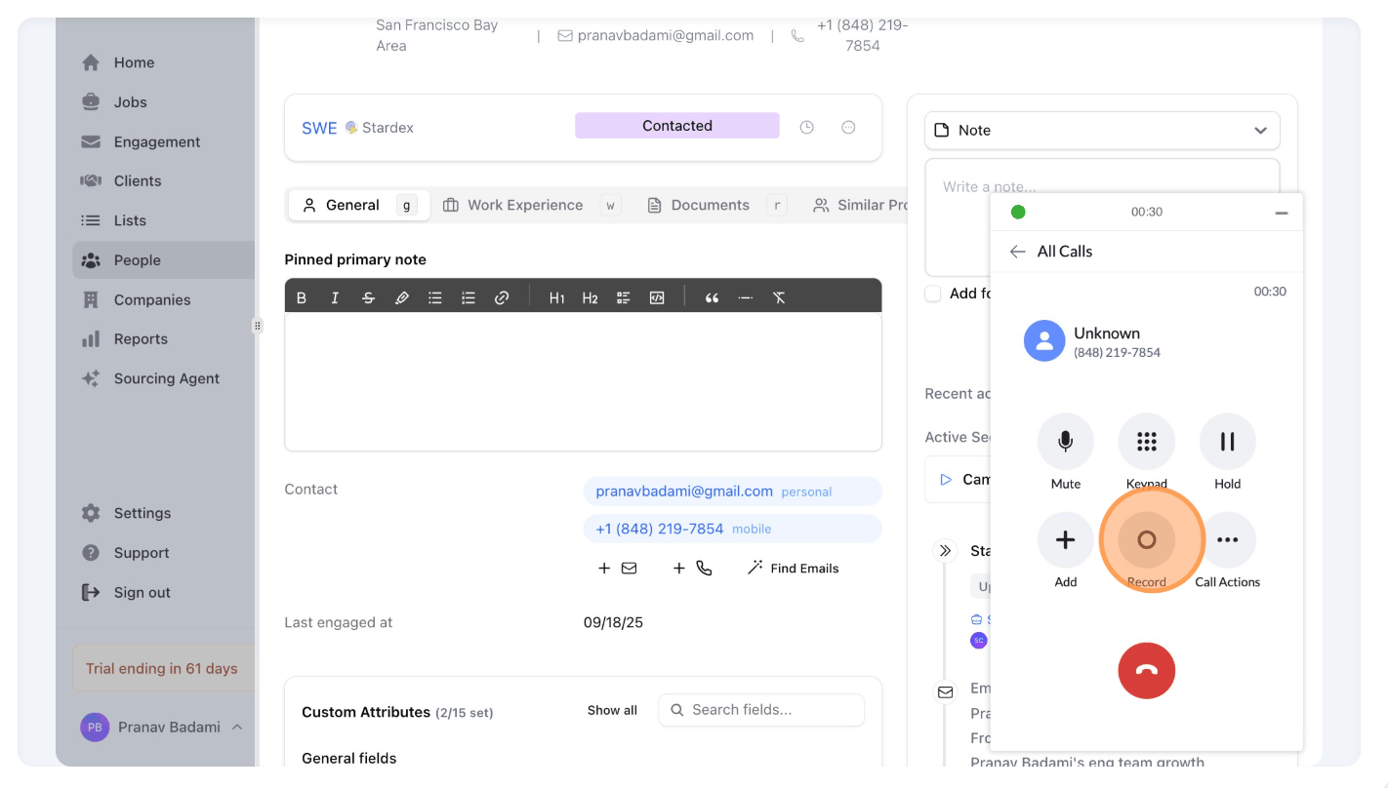The image size is (1388, 788).
Task: Open the Documents tab
Action: 715,205
